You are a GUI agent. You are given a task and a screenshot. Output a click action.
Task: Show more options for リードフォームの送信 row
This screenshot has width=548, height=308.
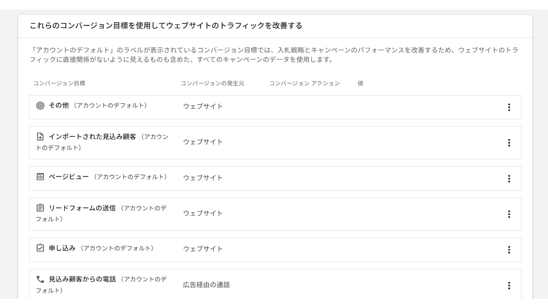(509, 214)
